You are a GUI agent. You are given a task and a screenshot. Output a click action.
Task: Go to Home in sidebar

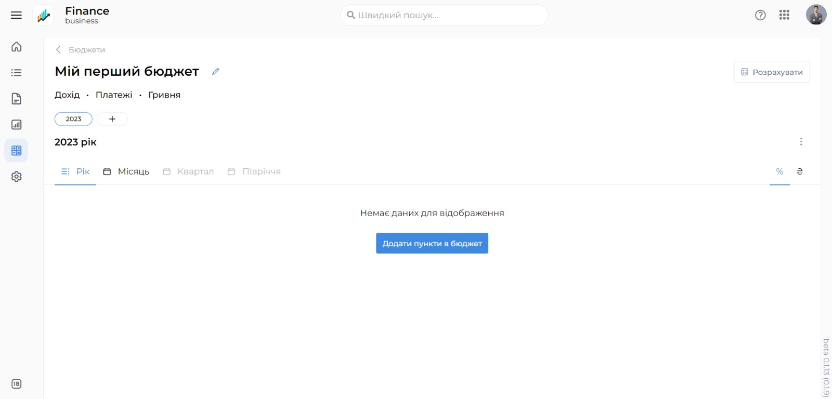(x=16, y=47)
